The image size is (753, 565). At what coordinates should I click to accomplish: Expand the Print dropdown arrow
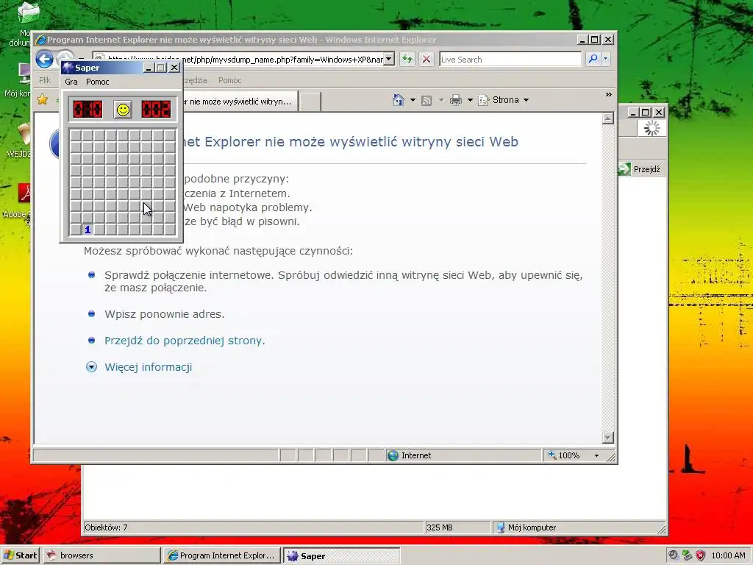tap(470, 100)
